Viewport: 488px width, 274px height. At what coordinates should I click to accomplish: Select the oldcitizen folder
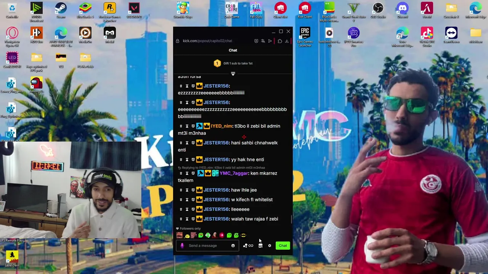pyautogui.click(x=475, y=35)
